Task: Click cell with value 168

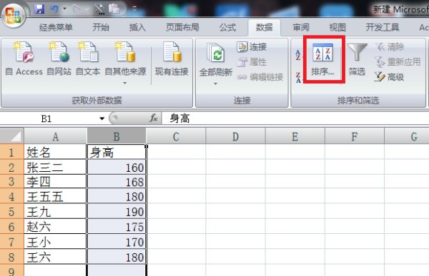Action: coord(117,182)
